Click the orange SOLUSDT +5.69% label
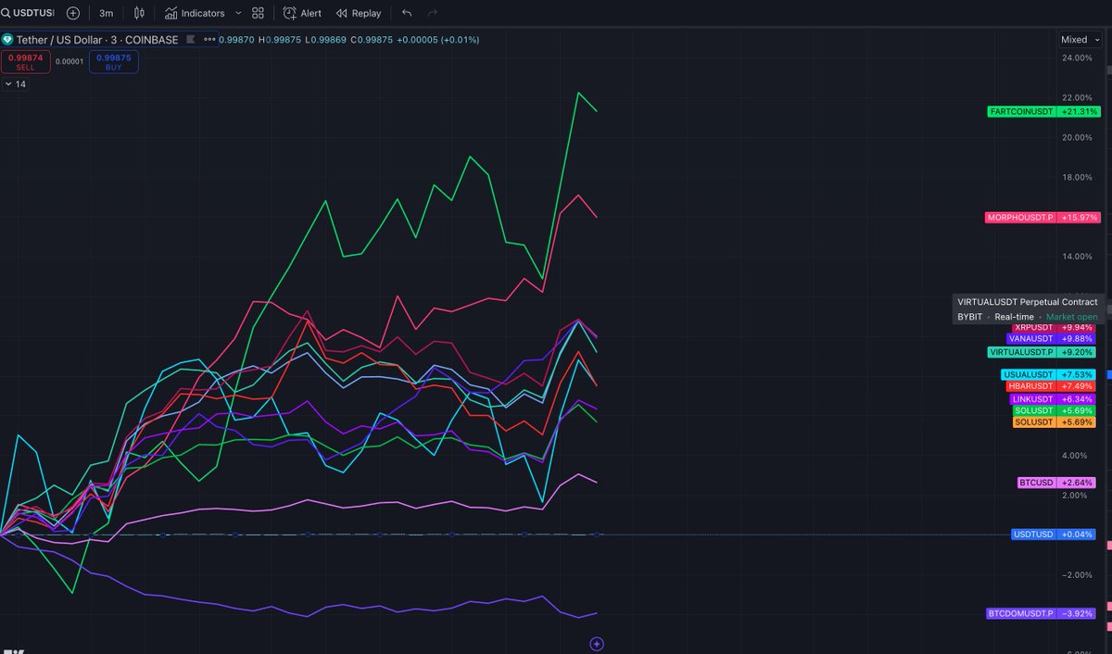The width and height of the screenshot is (1112, 654). click(x=1055, y=422)
